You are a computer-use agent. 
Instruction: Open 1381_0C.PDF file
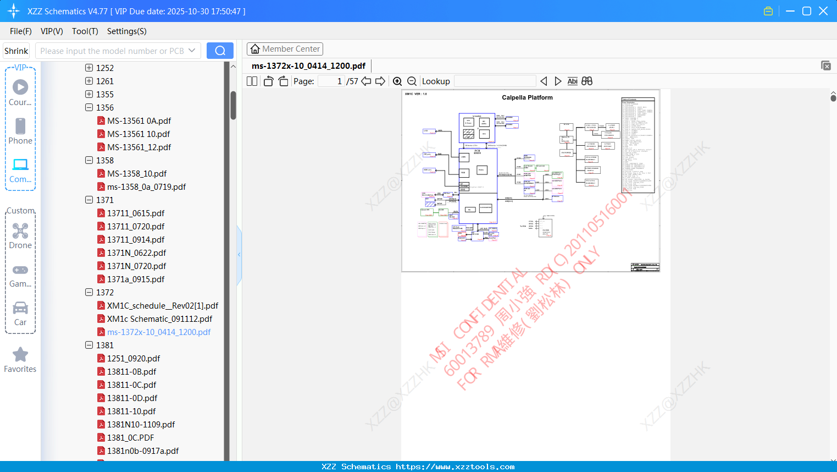pos(130,437)
